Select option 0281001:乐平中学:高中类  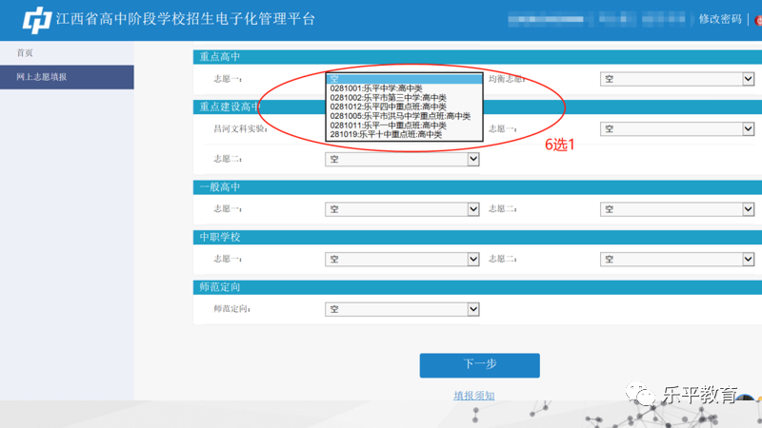point(375,88)
